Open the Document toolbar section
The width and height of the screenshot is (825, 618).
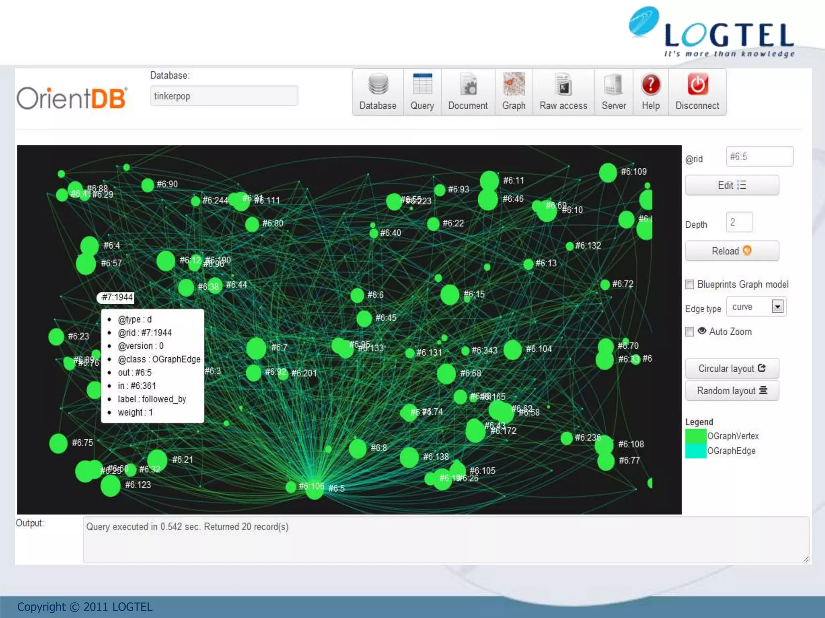[468, 92]
